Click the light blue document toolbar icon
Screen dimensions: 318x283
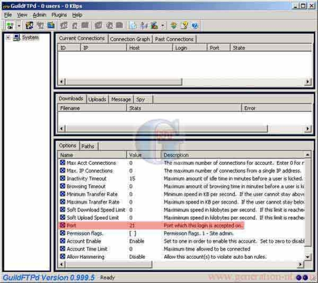(133, 26)
